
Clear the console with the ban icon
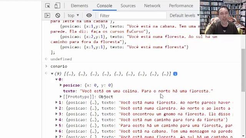pos(58,15)
